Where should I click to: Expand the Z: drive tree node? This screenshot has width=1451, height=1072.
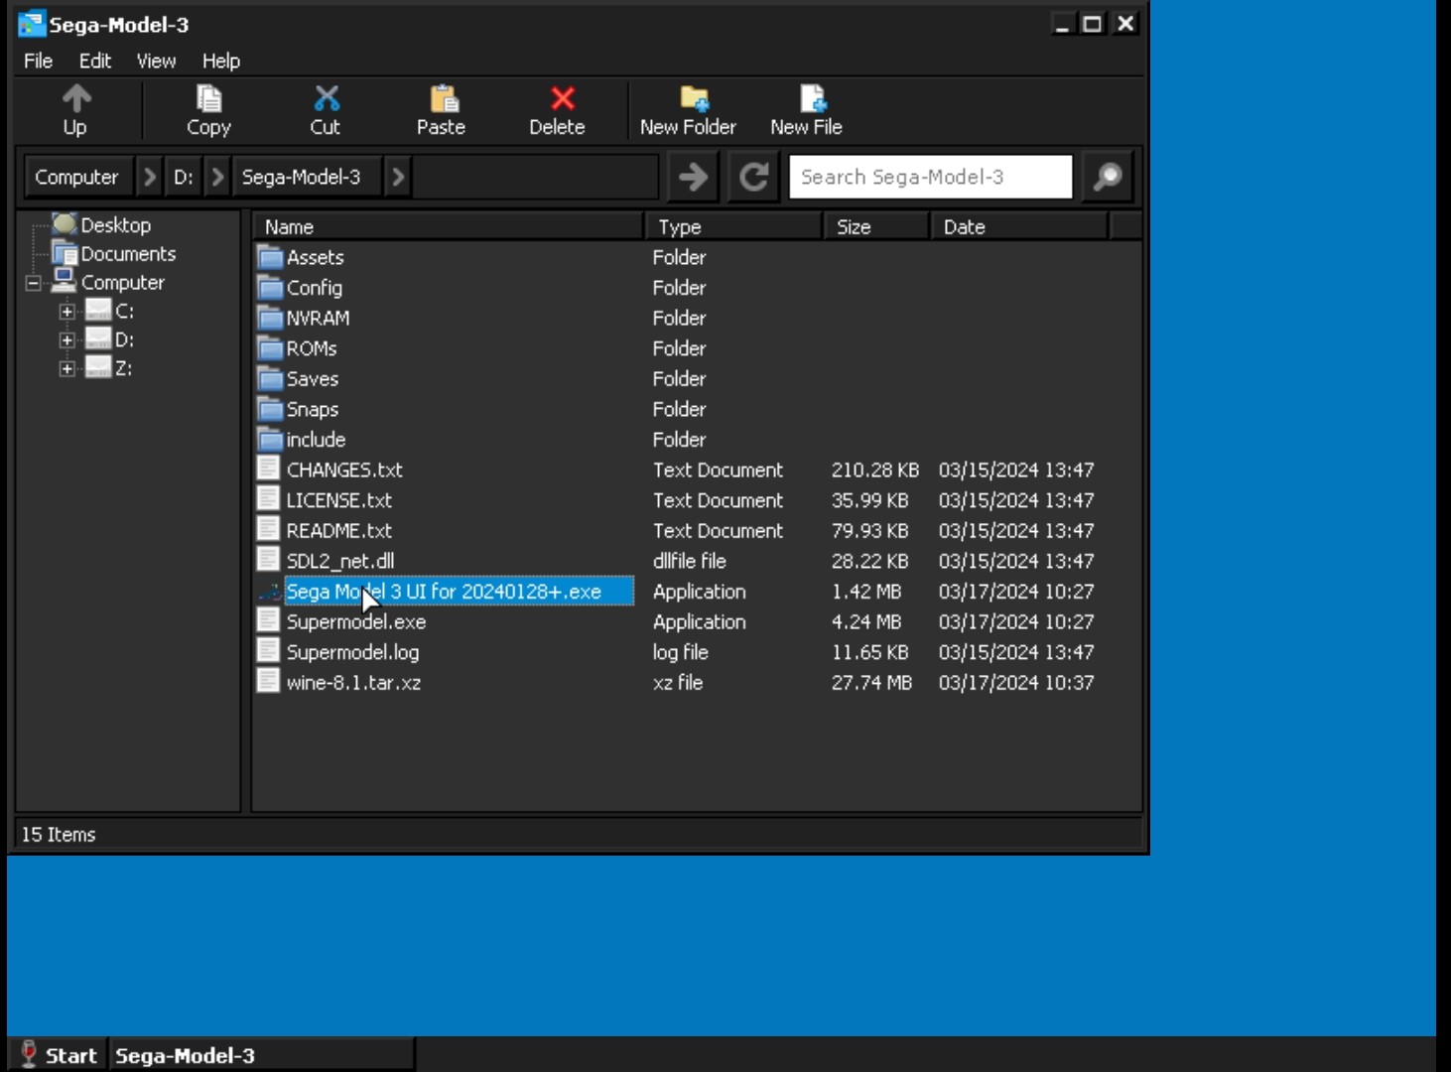coord(66,369)
